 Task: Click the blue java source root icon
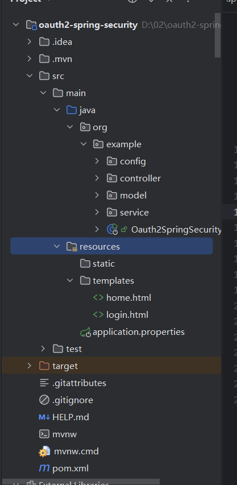[72, 110]
